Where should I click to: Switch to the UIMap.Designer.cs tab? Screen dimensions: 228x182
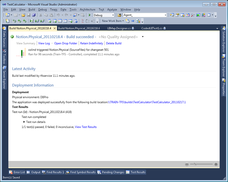click(x=120, y=28)
